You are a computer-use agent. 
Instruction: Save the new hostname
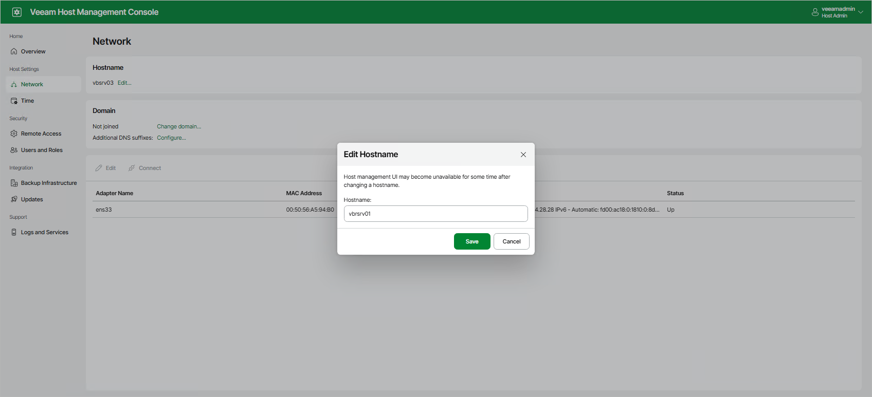pos(471,241)
